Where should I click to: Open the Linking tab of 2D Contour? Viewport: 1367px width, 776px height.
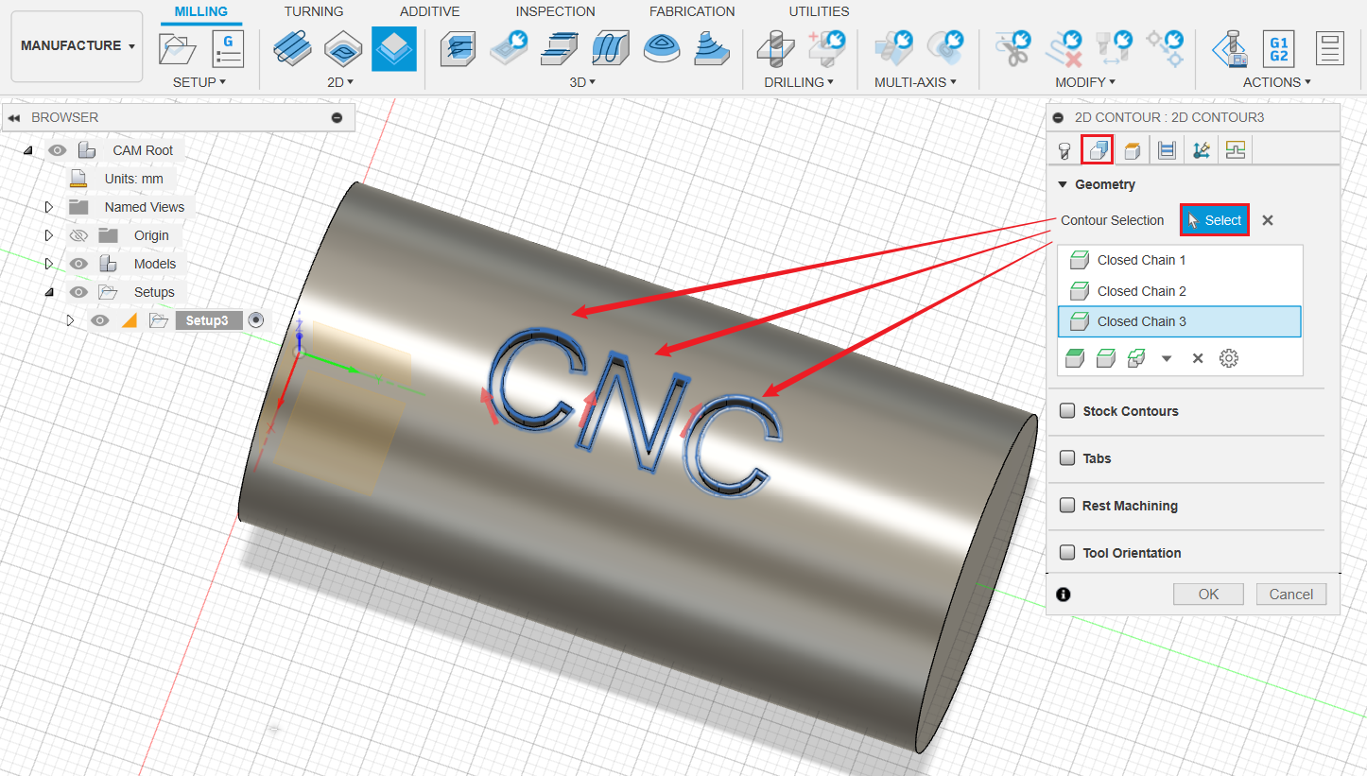coord(1201,148)
